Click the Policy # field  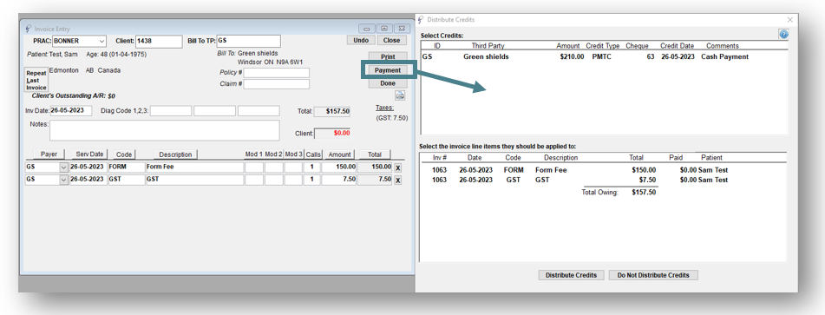pyautogui.click(x=276, y=73)
